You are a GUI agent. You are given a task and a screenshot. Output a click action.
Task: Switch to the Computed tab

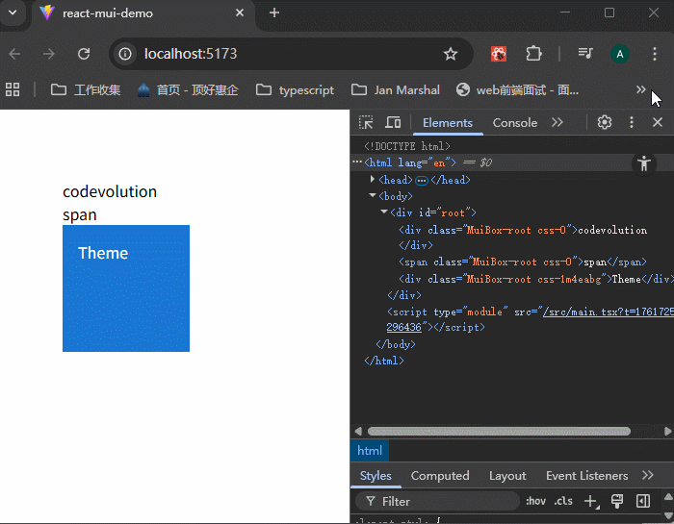click(x=439, y=475)
